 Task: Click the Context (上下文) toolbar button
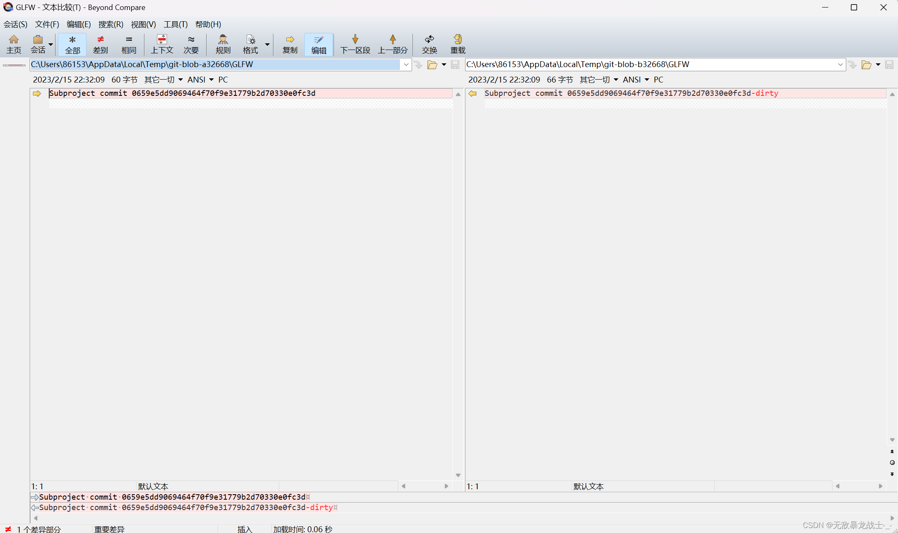pyautogui.click(x=162, y=44)
